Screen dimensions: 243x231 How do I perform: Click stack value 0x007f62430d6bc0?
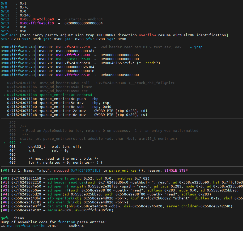pos(73,63)
